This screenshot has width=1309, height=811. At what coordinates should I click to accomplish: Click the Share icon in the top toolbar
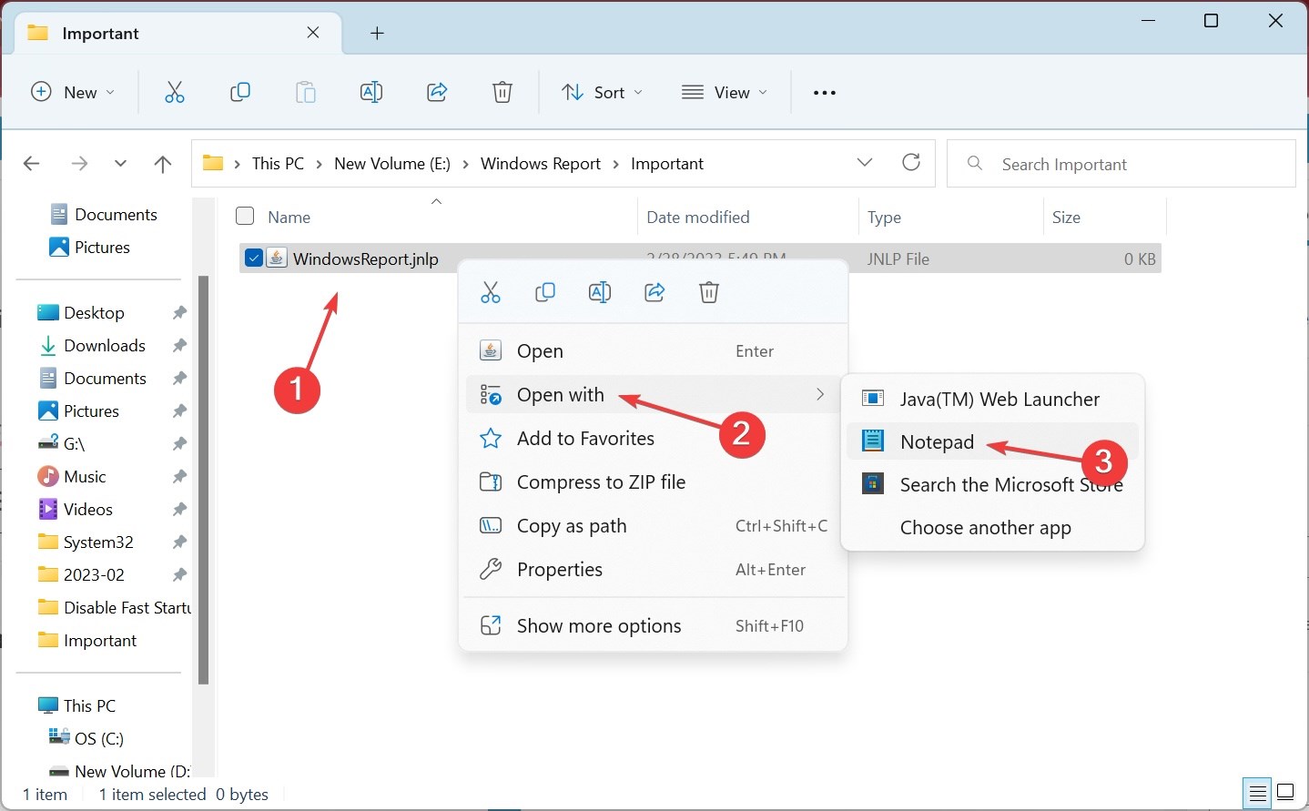click(437, 92)
